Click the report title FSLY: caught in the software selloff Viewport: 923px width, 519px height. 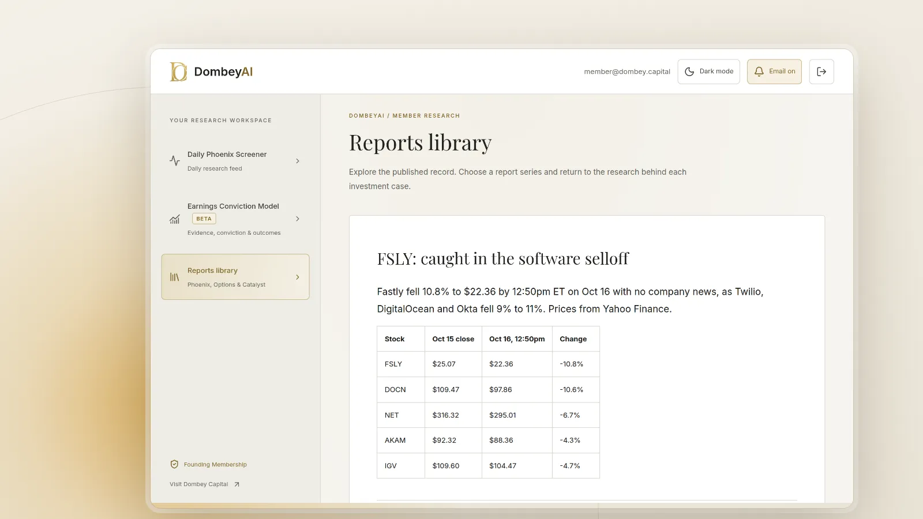coord(503,259)
